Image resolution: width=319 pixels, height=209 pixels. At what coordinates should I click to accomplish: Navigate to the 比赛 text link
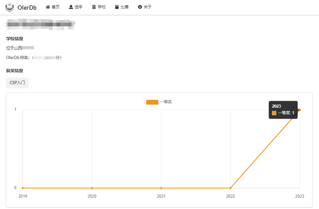[125, 7]
